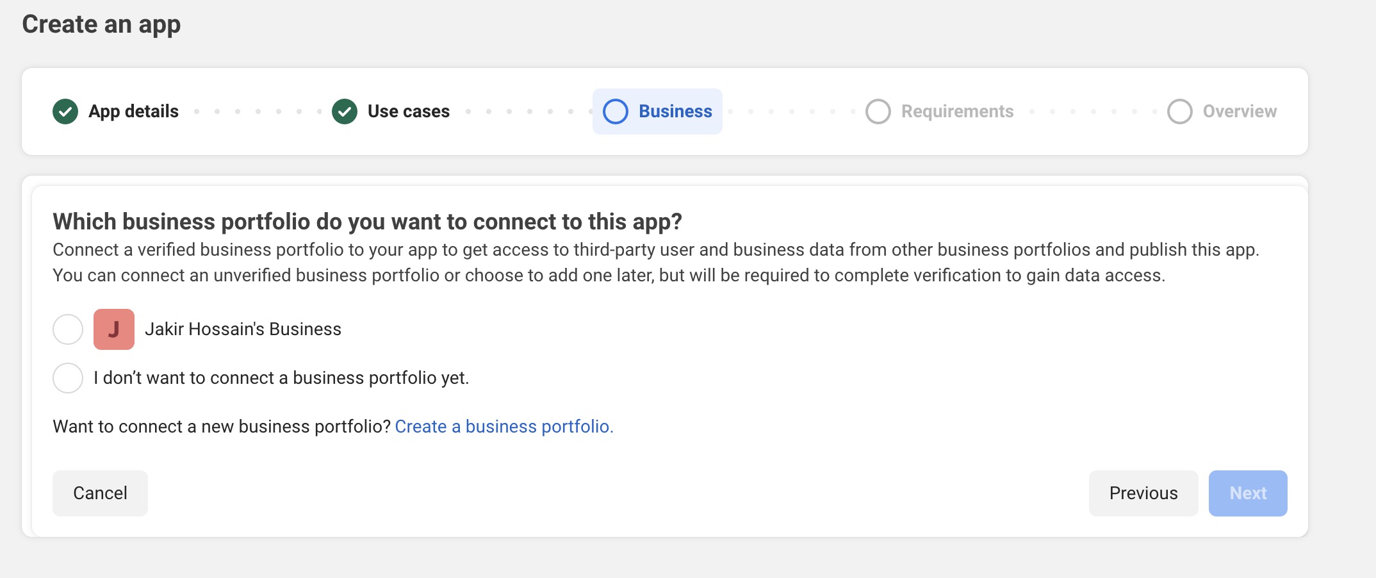Click the Overview step circle icon
The height and width of the screenshot is (578, 1376).
(x=1179, y=111)
